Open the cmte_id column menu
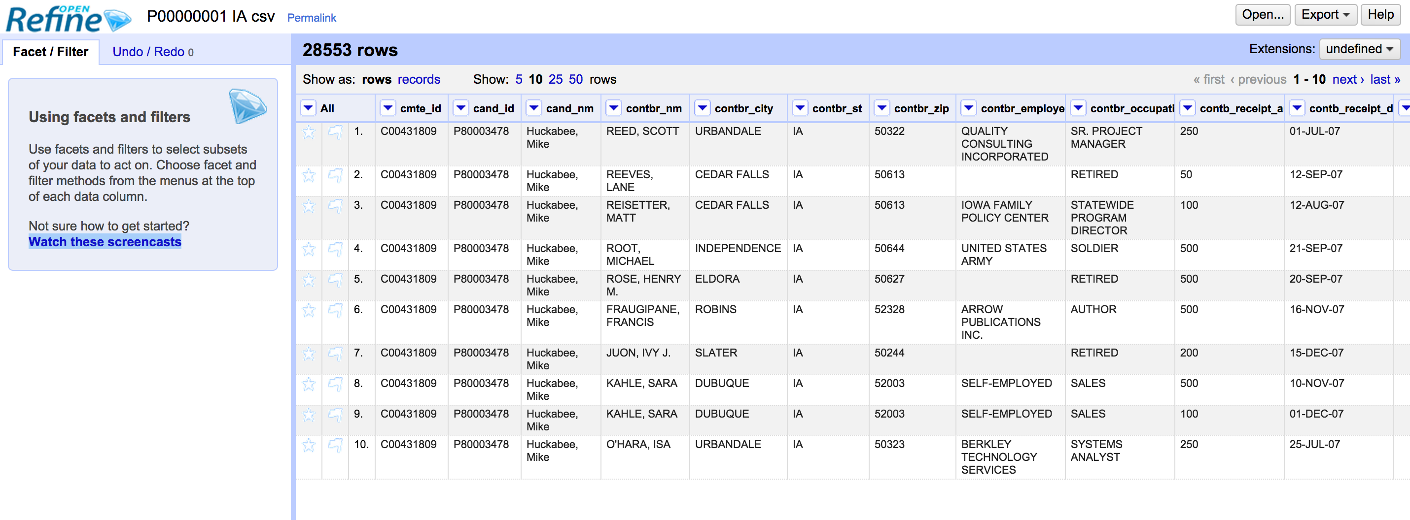This screenshot has width=1410, height=520. pyautogui.click(x=388, y=108)
